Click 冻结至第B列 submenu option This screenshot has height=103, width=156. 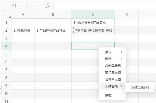point(139,87)
